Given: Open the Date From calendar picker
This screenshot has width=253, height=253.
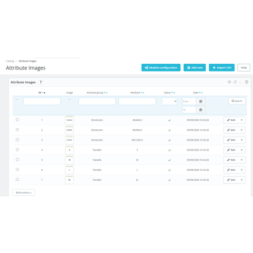Looking at the screenshot, I should click(200, 101).
